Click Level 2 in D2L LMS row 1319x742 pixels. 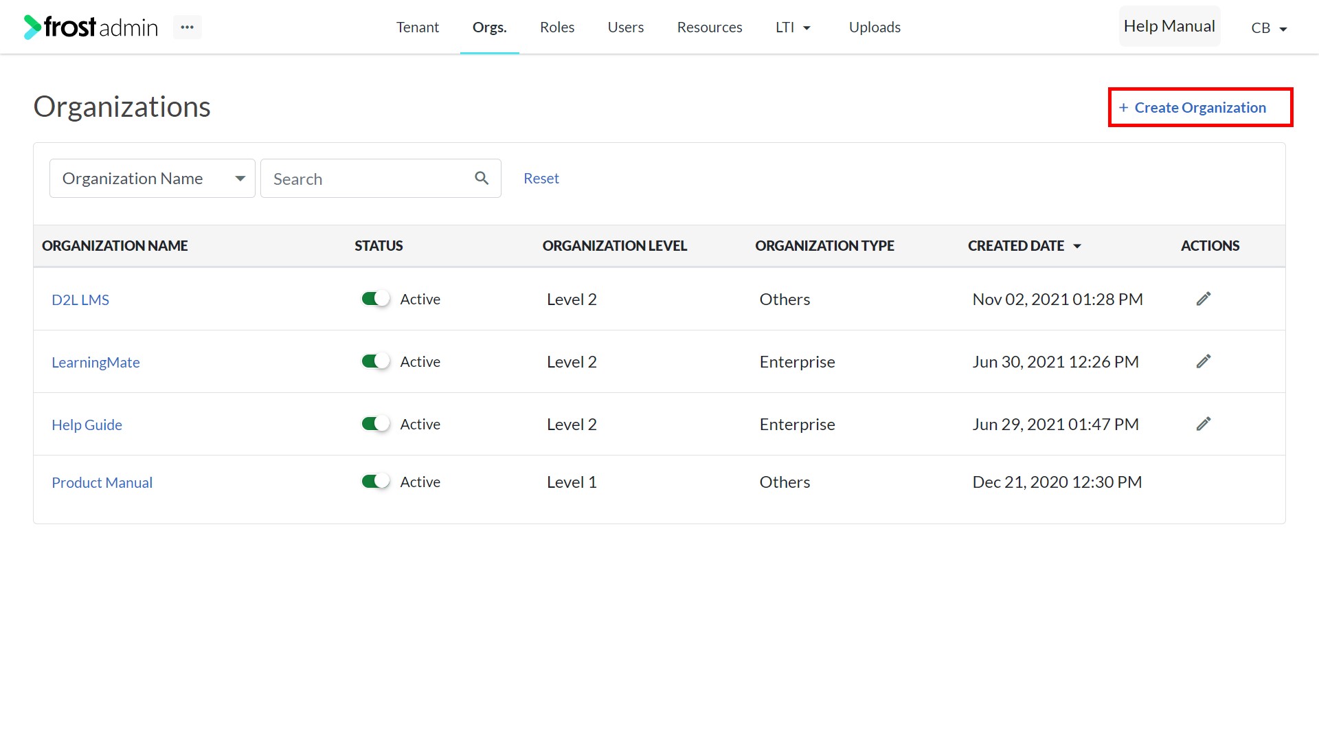(572, 300)
